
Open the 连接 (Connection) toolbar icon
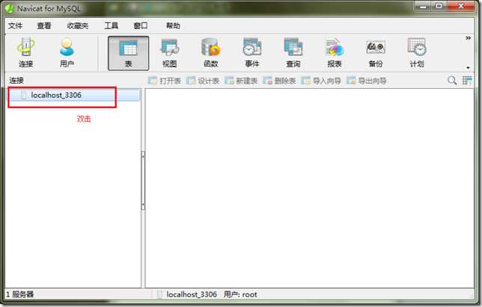click(x=25, y=53)
